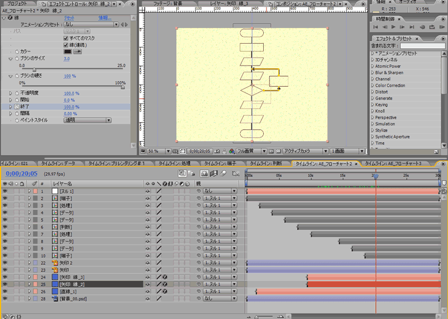Toggle stopwatch for 不透明度 property
Screen dimensions: 448x319
point(17,93)
